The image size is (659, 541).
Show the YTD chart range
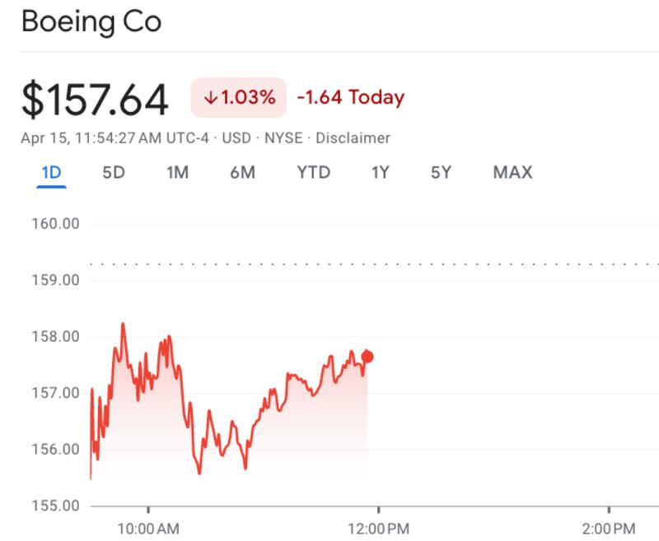pyautogui.click(x=313, y=173)
